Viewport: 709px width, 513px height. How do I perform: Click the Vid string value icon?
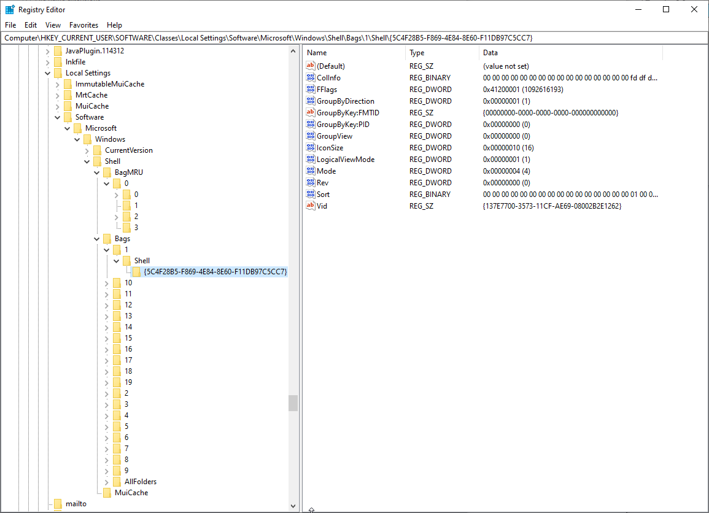tap(310, 206)
